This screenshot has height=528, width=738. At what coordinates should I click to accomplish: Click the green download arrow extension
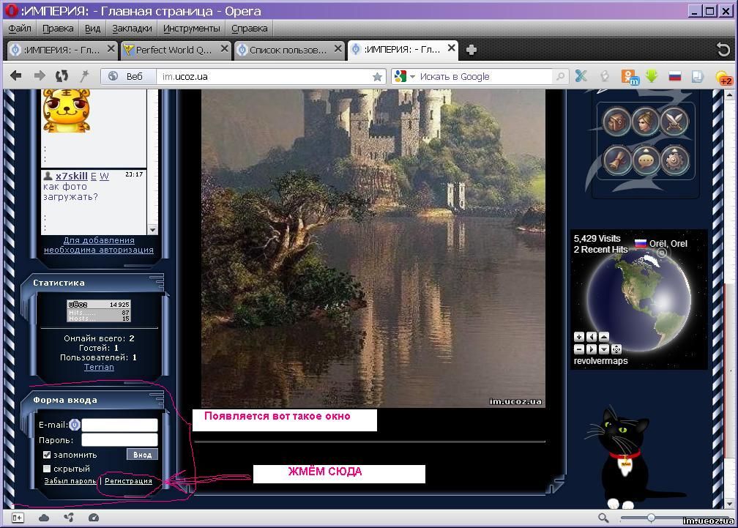coord(652,75)
